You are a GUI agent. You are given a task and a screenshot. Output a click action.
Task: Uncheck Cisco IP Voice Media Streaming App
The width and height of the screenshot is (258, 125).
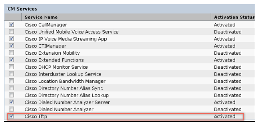[11, 39]
